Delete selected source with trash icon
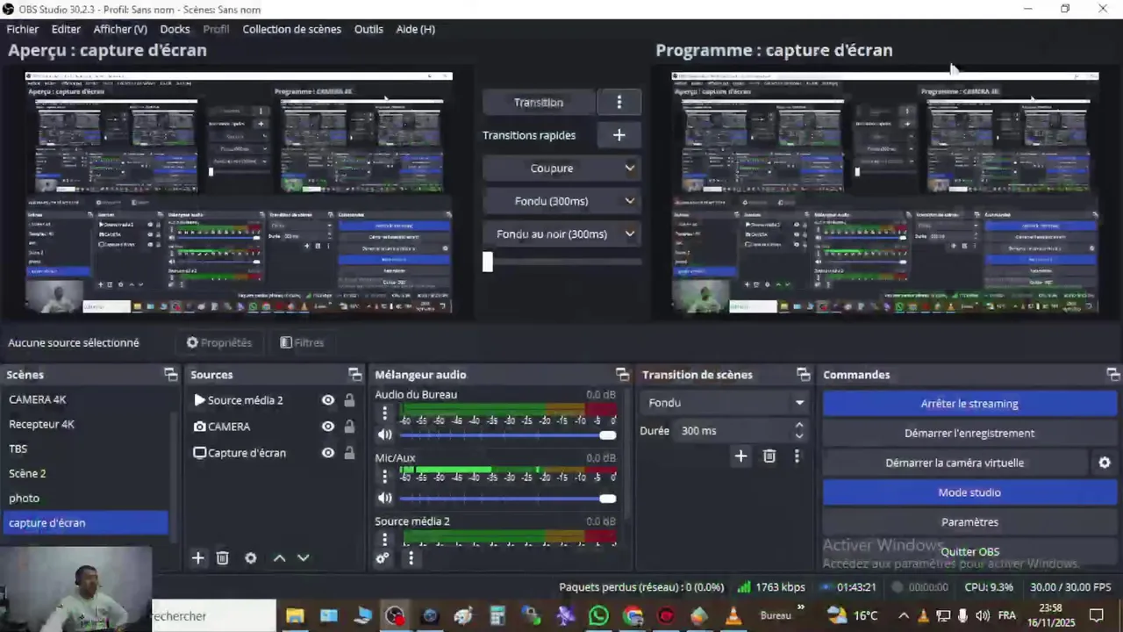The height and width of the screenshot is (632, 1123). pos(223,558)
